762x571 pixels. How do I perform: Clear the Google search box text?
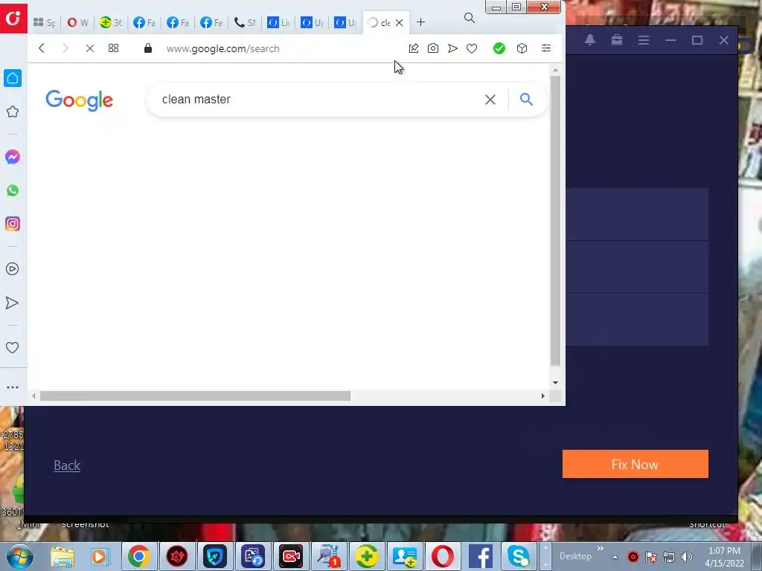(x=490, y=100)
